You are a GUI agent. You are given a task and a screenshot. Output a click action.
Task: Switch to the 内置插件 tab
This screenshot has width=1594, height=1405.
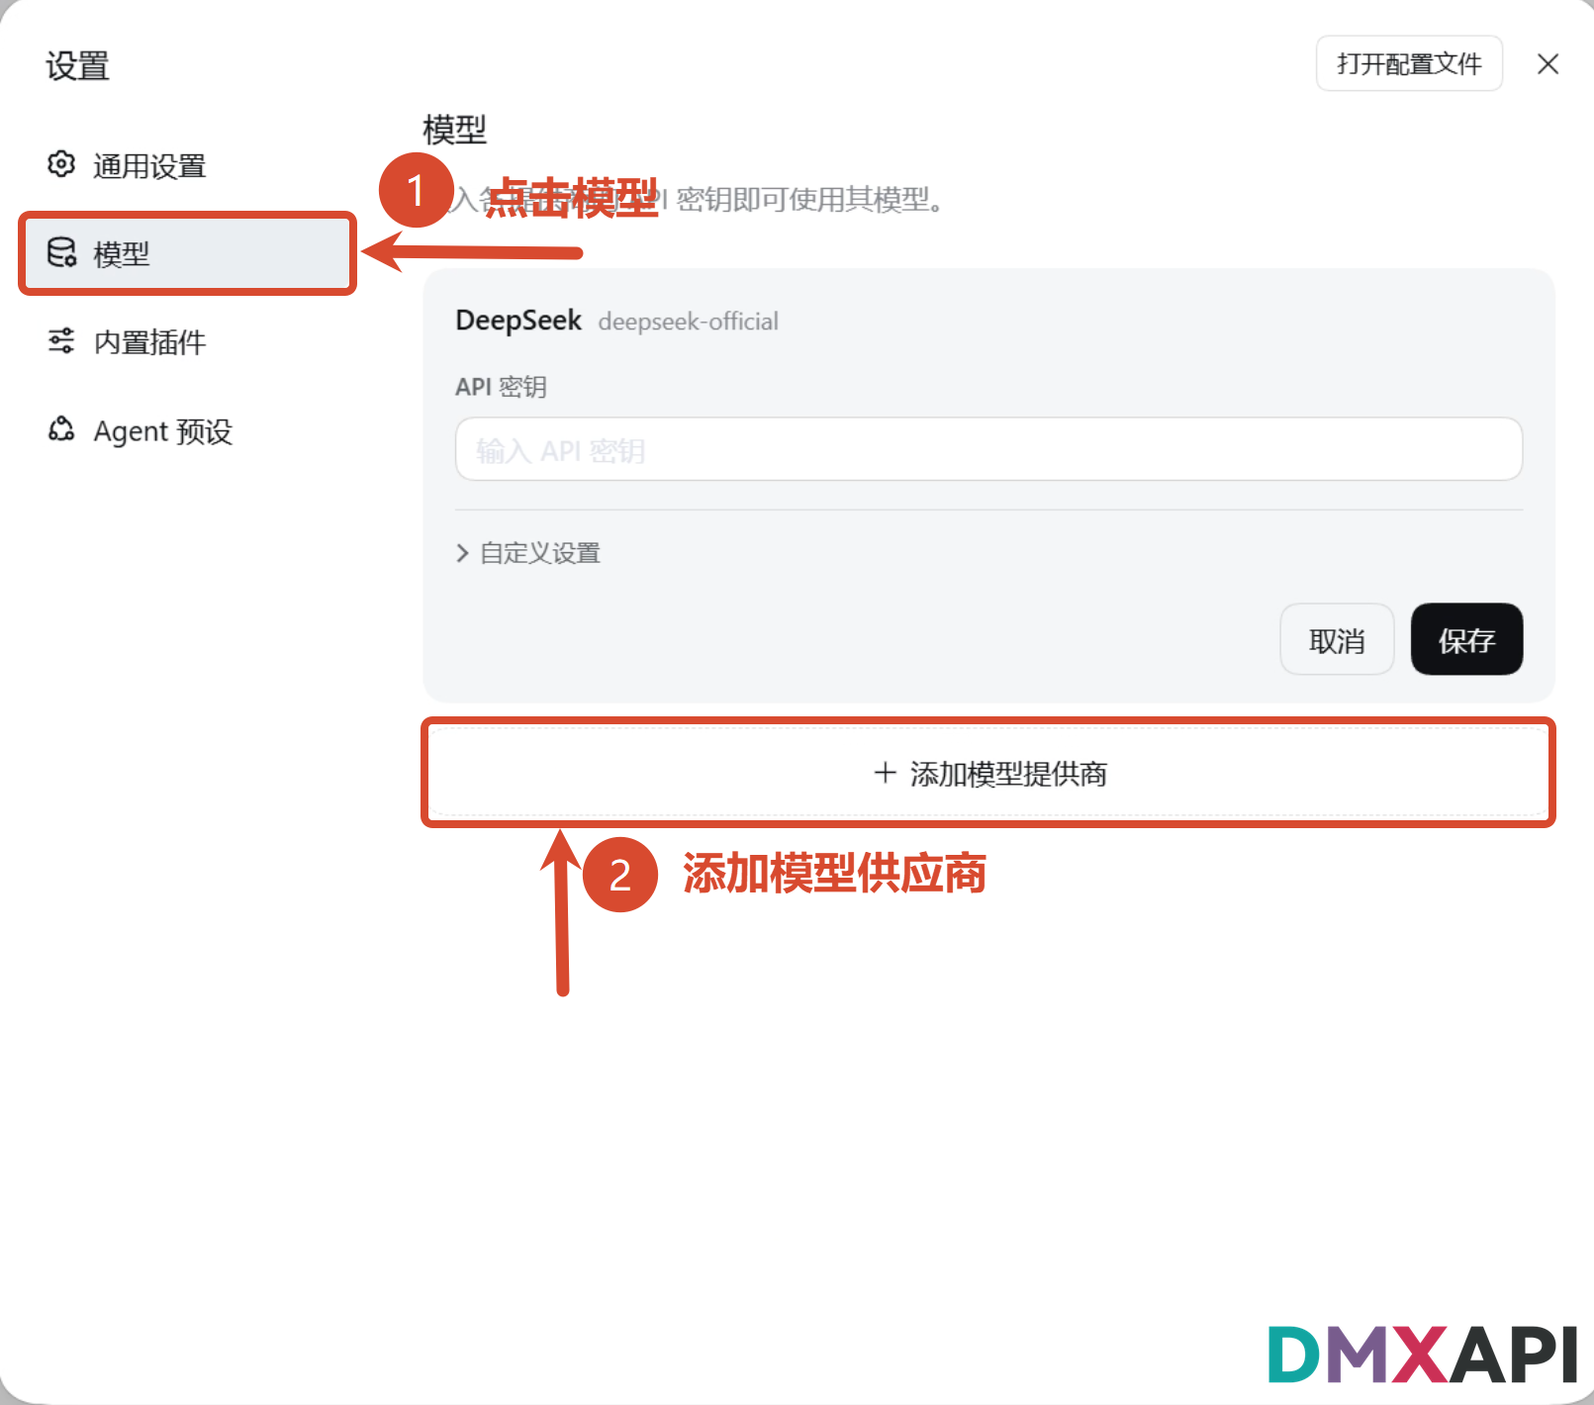click(x=188, y=342)
